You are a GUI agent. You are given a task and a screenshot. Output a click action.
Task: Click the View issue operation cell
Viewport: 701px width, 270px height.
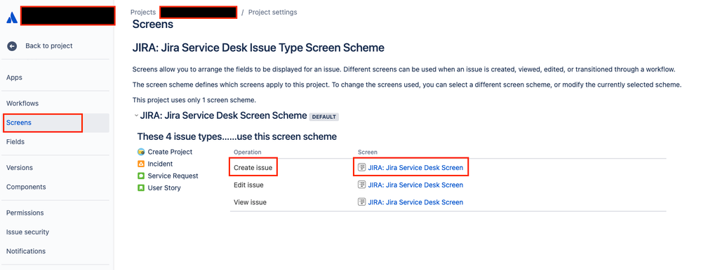(x=250, y=202)
